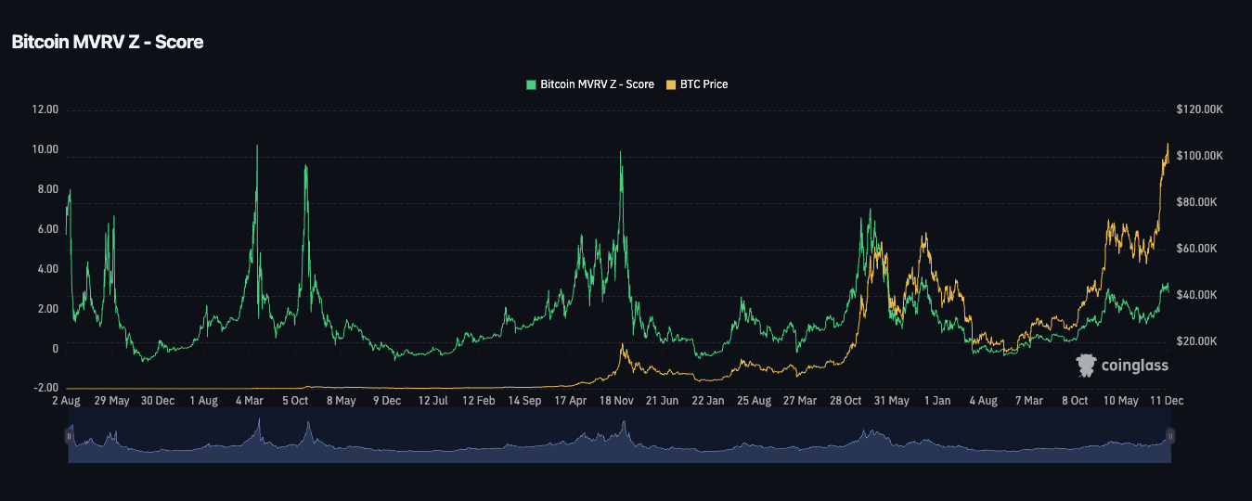Click the '28 Oct' date label

tap(846, 401)
